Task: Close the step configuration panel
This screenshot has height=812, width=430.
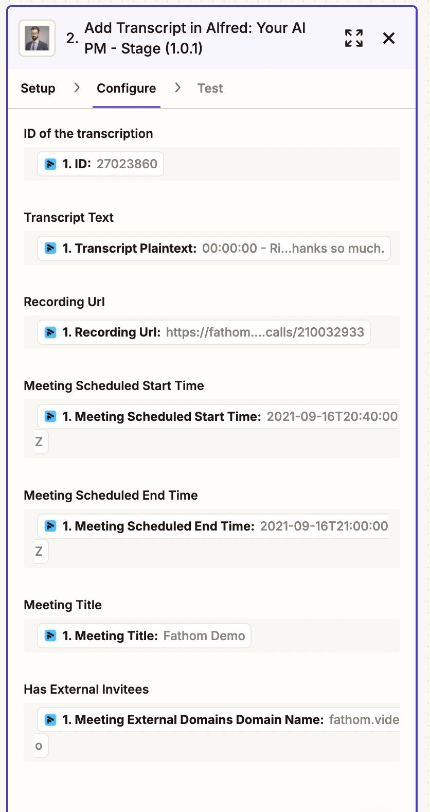Action: [389, 38]
